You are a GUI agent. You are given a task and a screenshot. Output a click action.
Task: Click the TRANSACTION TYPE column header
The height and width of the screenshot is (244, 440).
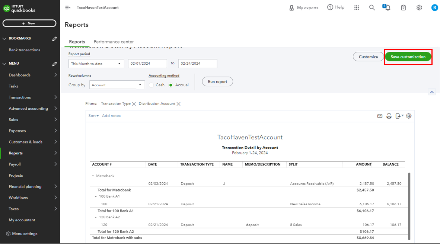[197, 165]
